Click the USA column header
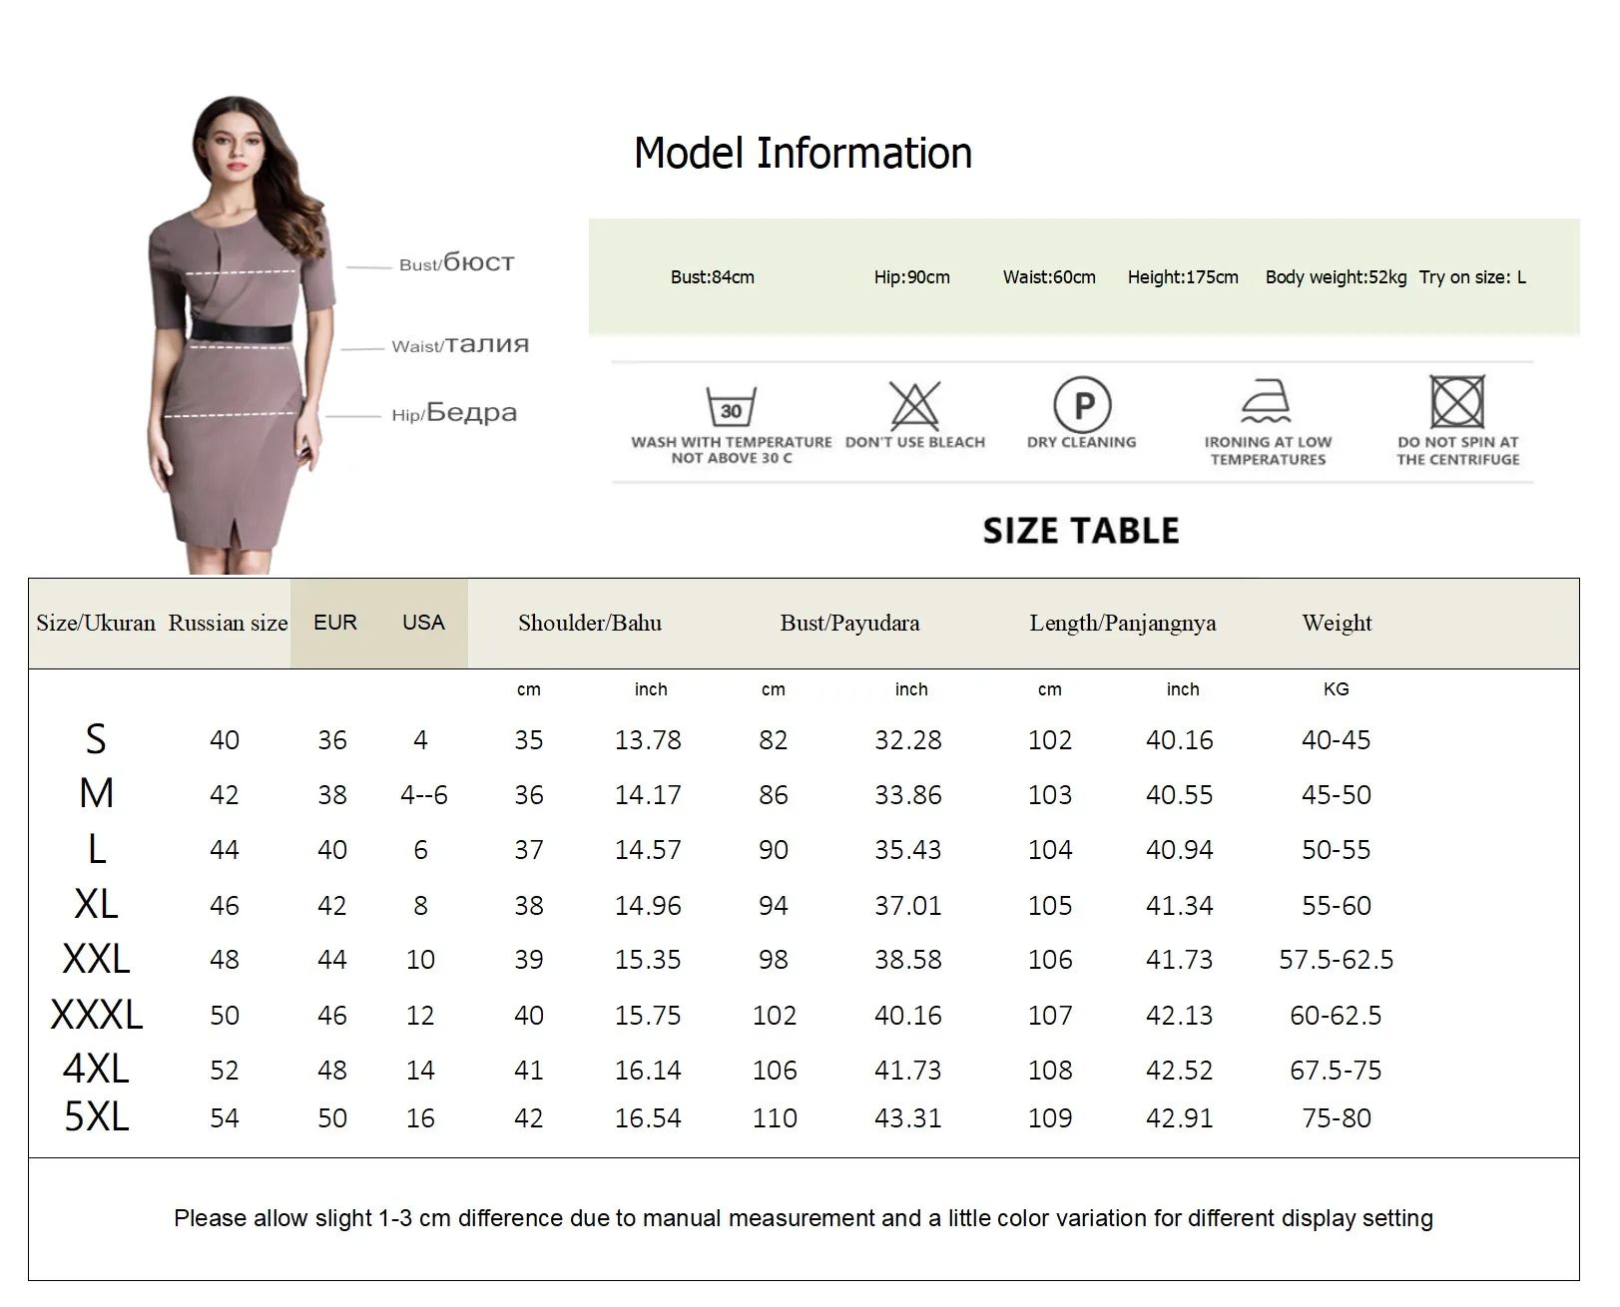The image size is (1620, 1307). pos(423,623)
